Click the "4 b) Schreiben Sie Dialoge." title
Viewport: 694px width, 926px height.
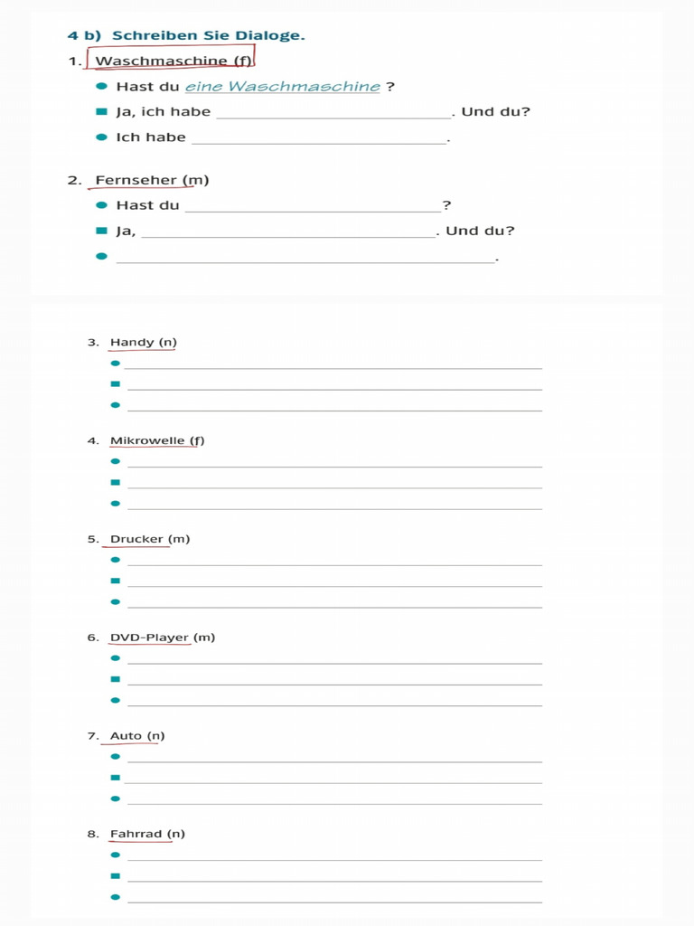[x=185, y=35]
